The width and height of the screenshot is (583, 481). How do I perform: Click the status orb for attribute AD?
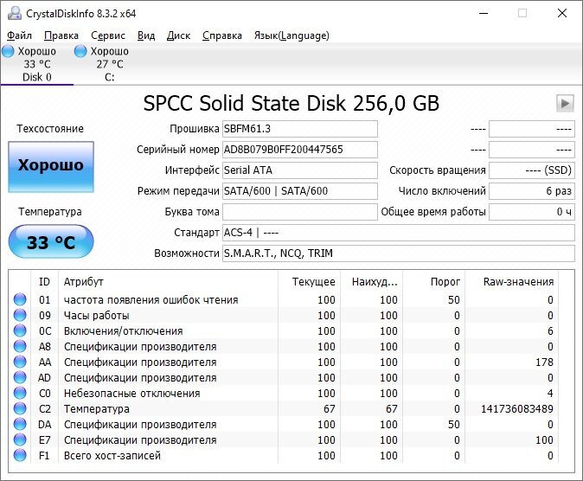tap(20, 377)
